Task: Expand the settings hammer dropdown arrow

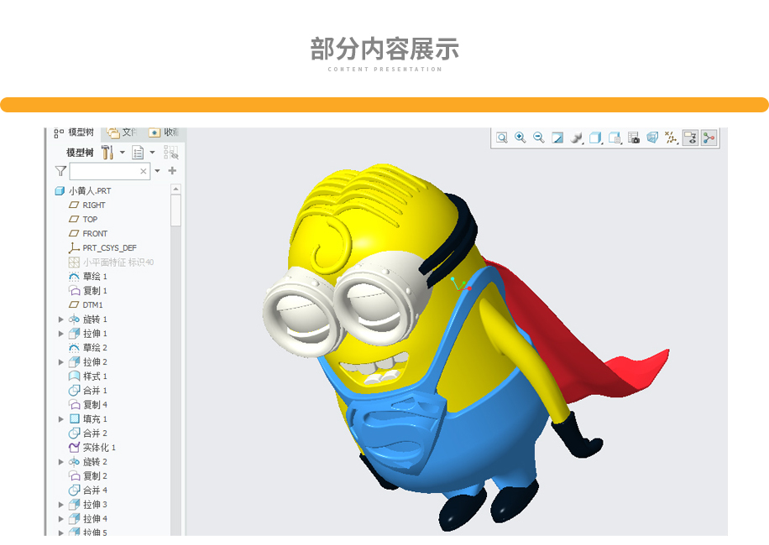Action: [x=122, y=153]
